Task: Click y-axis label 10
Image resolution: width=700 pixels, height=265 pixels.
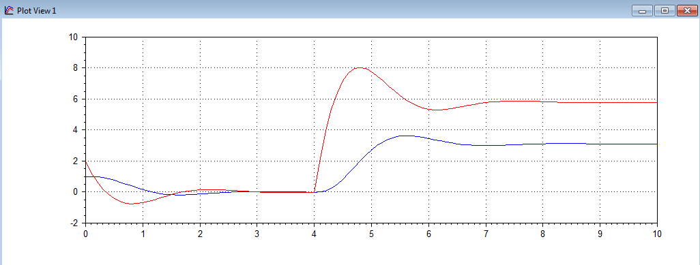Action: click(73, 37)
